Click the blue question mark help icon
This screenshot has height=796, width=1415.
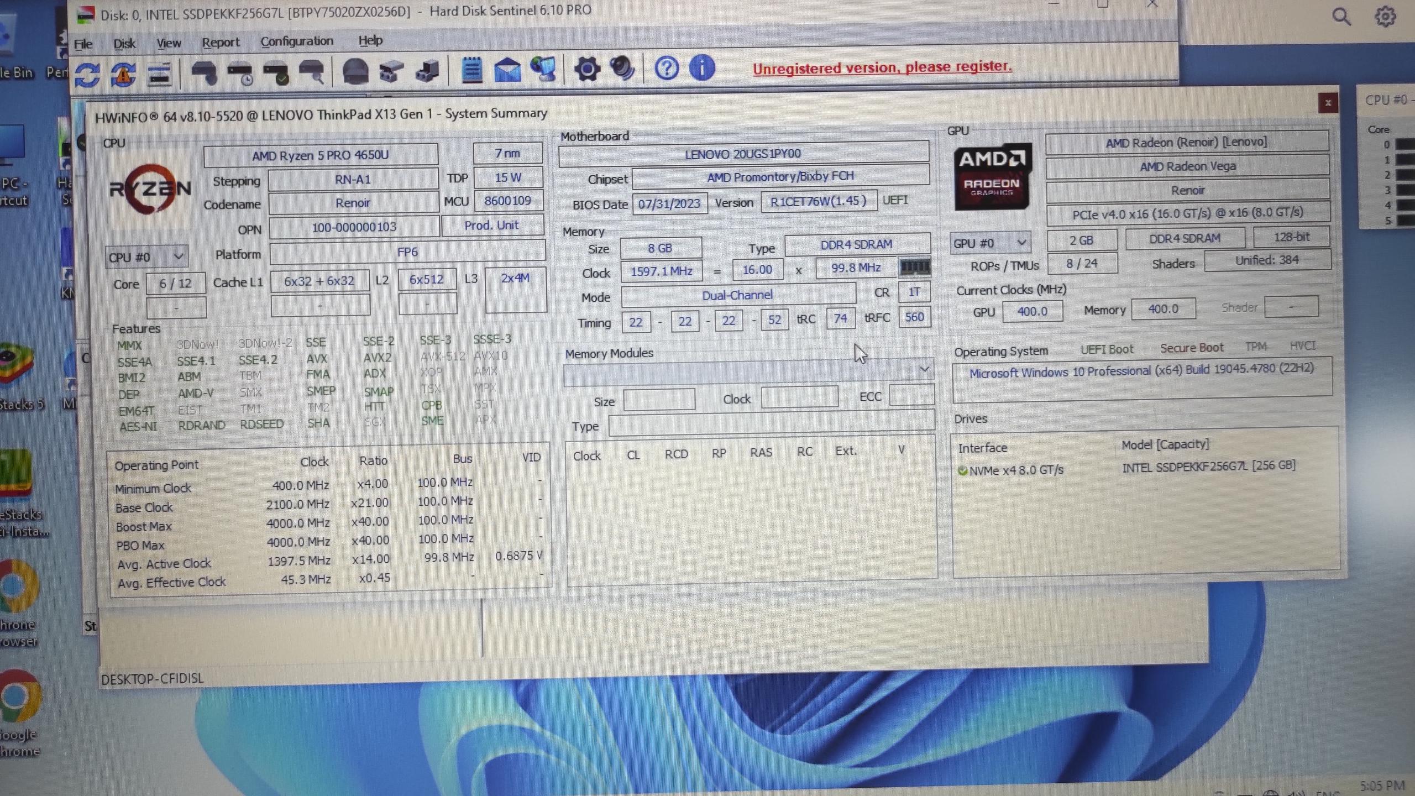666,69
